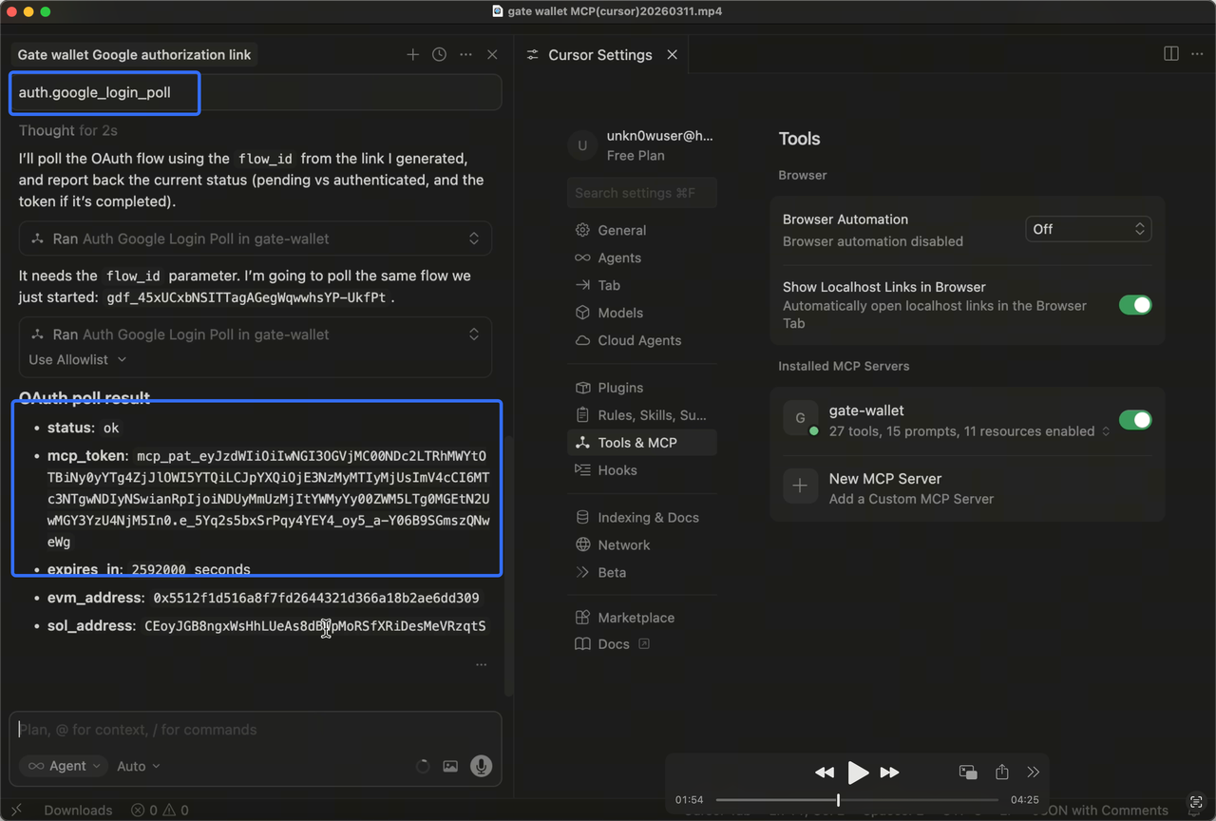Viewport: 1216px width, 821px height.
Task: Expand the Use Allowlist dropdown
Action: coord(77,359)
